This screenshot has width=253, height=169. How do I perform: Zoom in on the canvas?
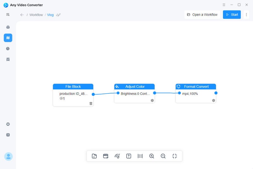click(151, 156)
